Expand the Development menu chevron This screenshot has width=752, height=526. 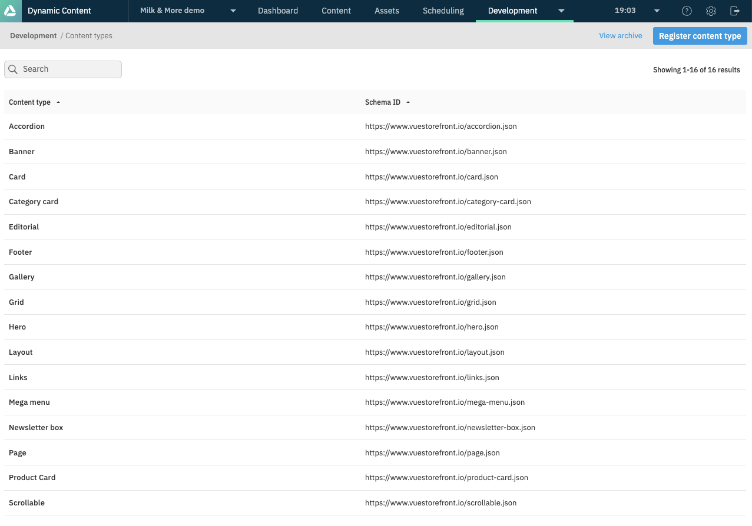(x=561, y=11)
